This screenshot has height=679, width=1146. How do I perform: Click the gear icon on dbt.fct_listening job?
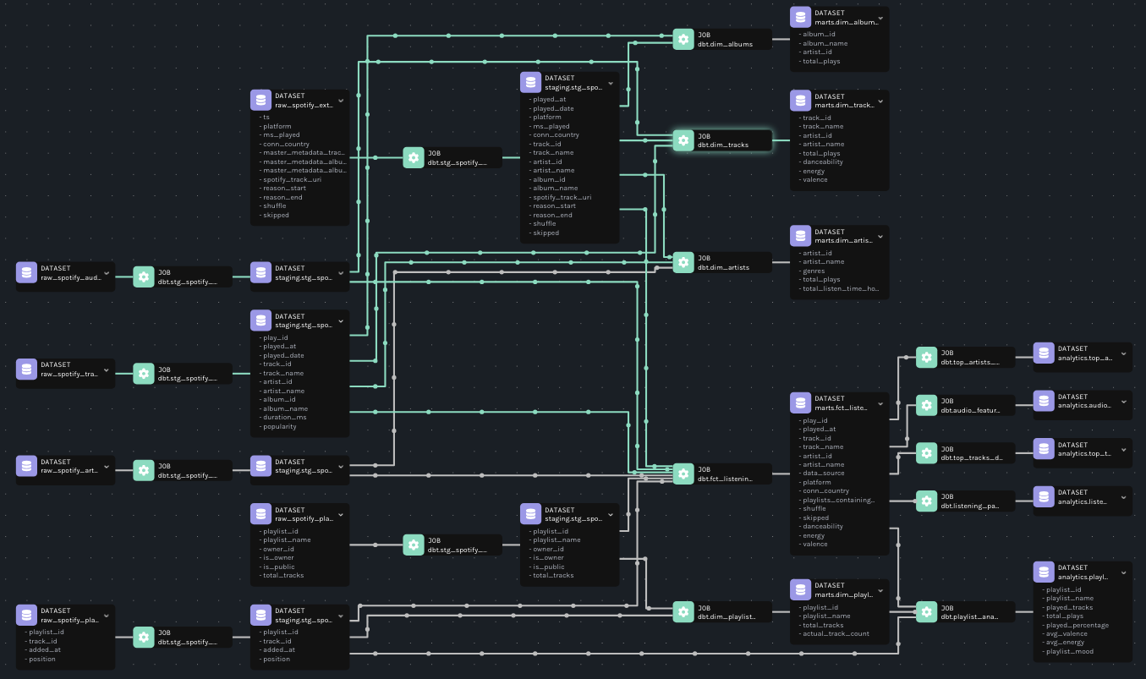point(683,474)
